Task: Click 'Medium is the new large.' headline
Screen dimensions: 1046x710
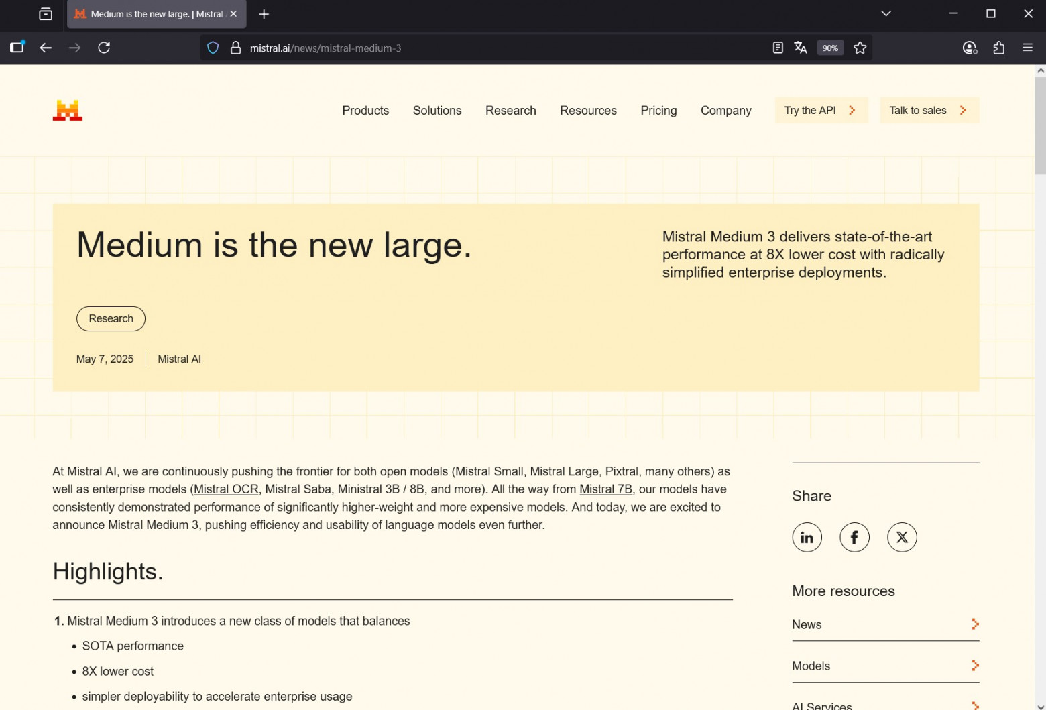Action: [274, 245]
